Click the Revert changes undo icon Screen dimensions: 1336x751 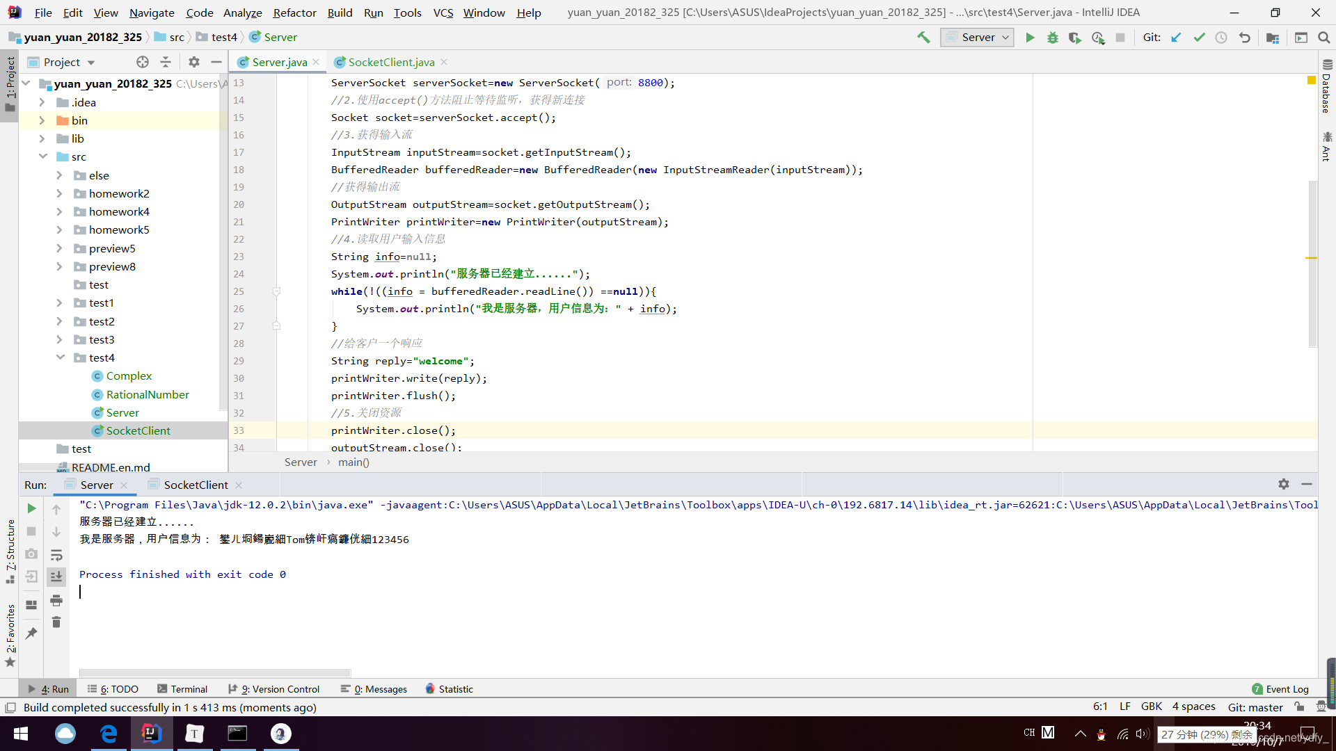(x=1246, y=37)
